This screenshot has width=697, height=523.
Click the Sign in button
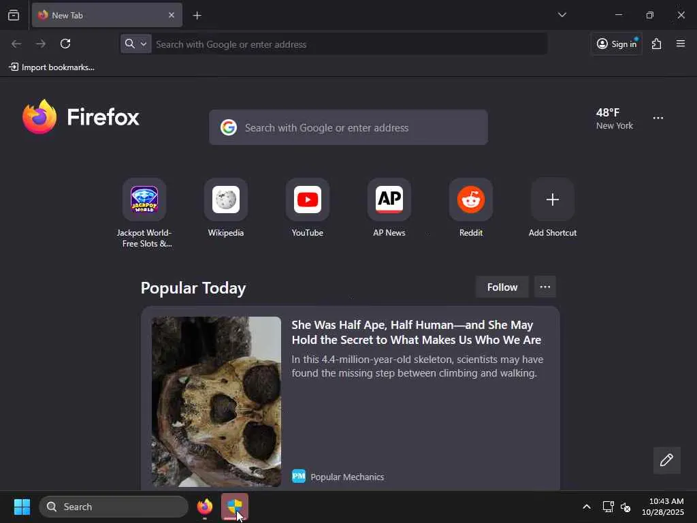coord(616,44)
